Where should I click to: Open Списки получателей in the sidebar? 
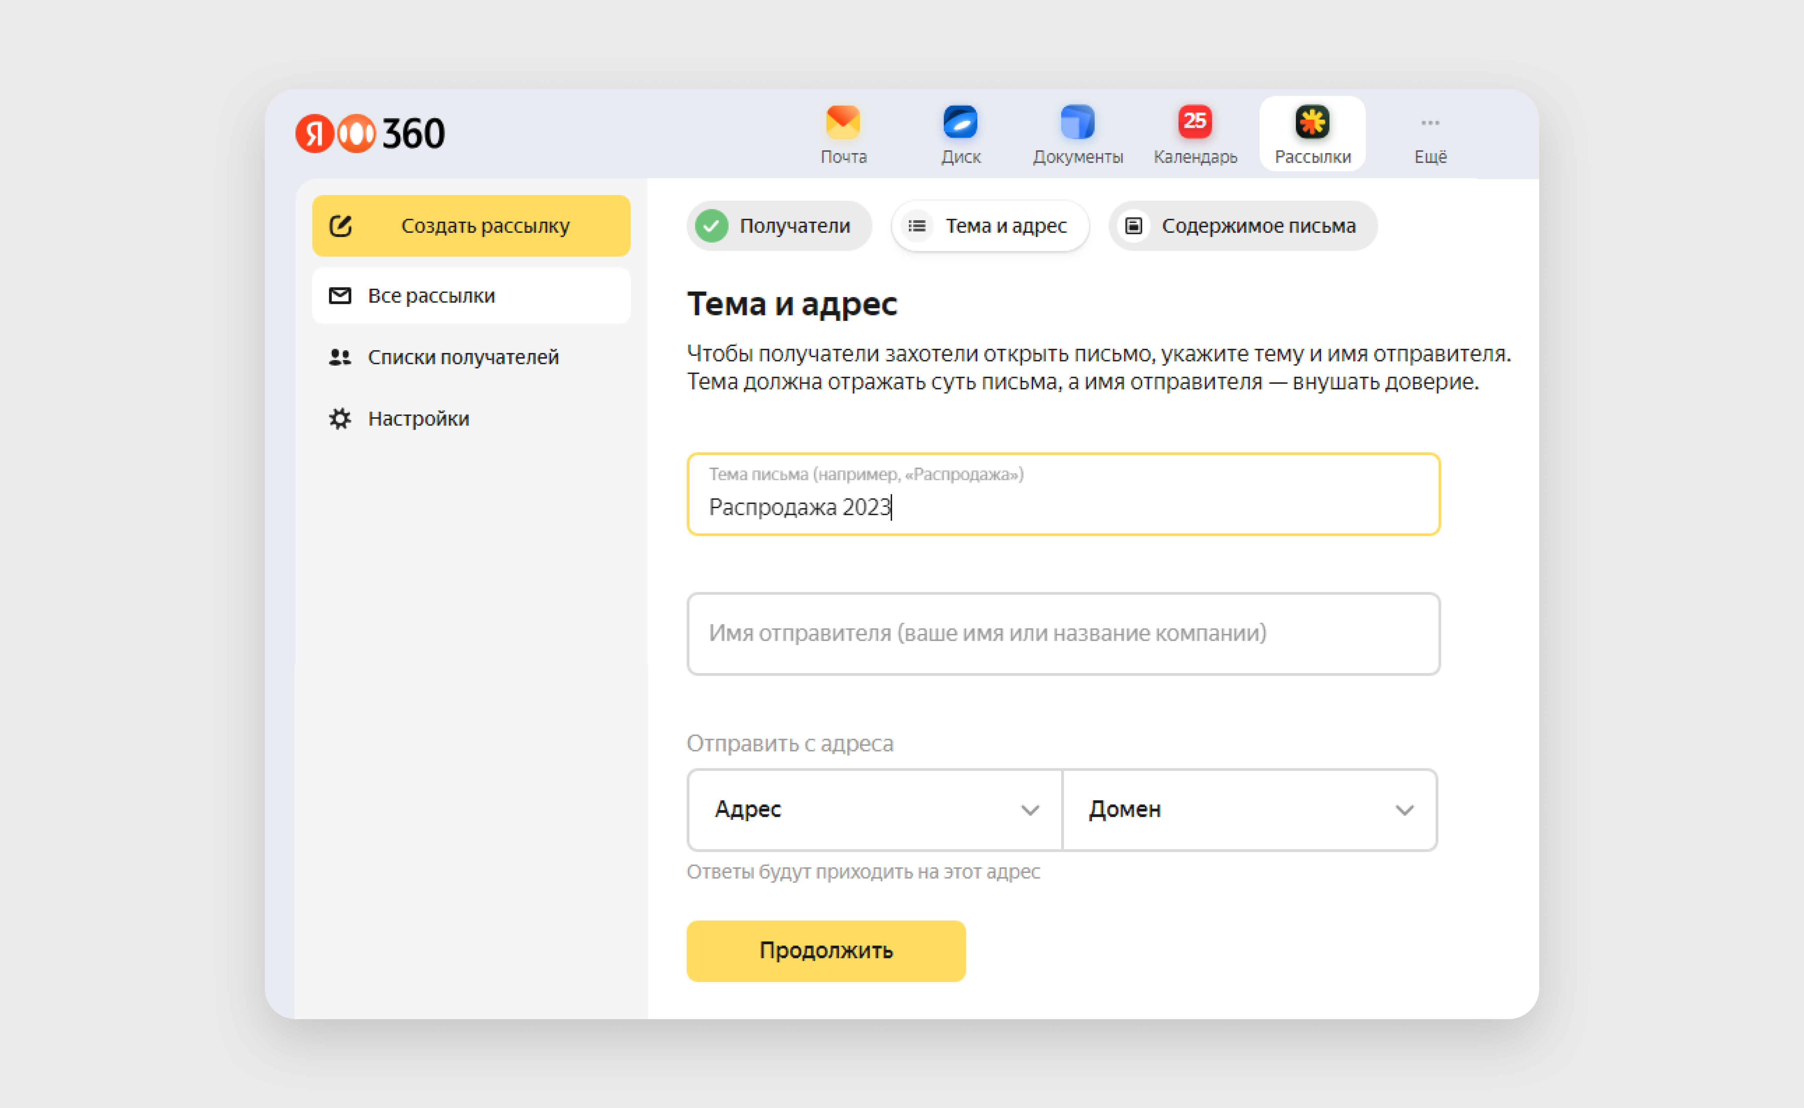pyautogui.click(x=471, y=357)
